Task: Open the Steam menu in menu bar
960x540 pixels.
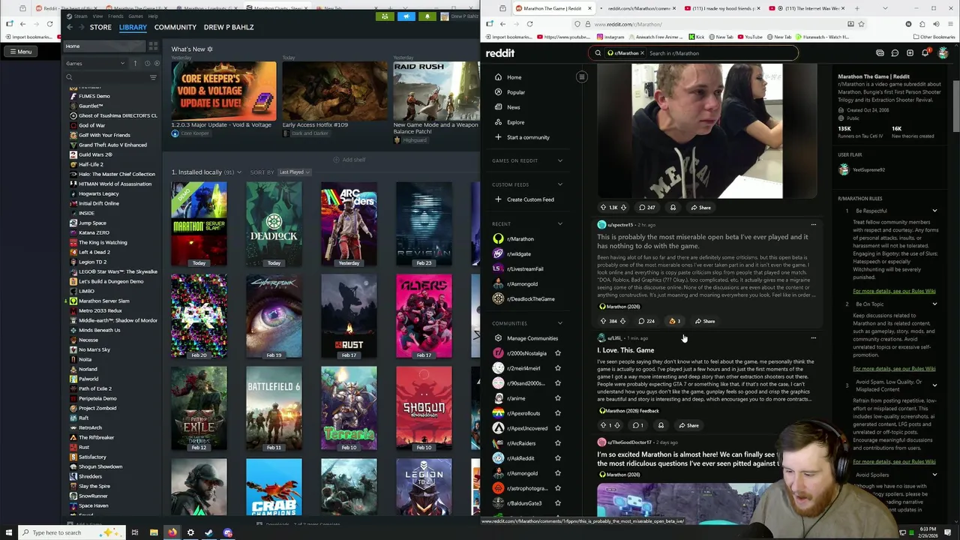Action: [79, 16]
